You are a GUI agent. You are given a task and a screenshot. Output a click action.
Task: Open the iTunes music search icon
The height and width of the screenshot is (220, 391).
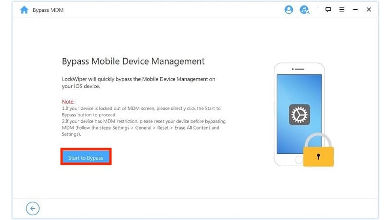coord(304,10)
